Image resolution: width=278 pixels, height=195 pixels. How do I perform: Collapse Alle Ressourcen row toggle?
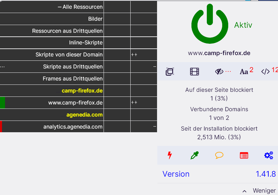59,7
